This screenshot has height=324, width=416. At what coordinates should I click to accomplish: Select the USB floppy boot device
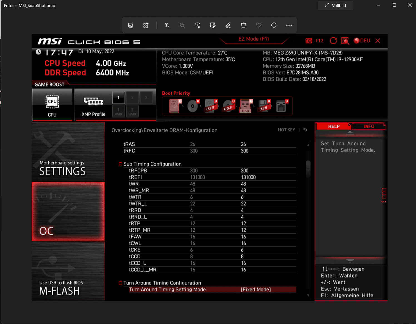(x=264, y=106)
